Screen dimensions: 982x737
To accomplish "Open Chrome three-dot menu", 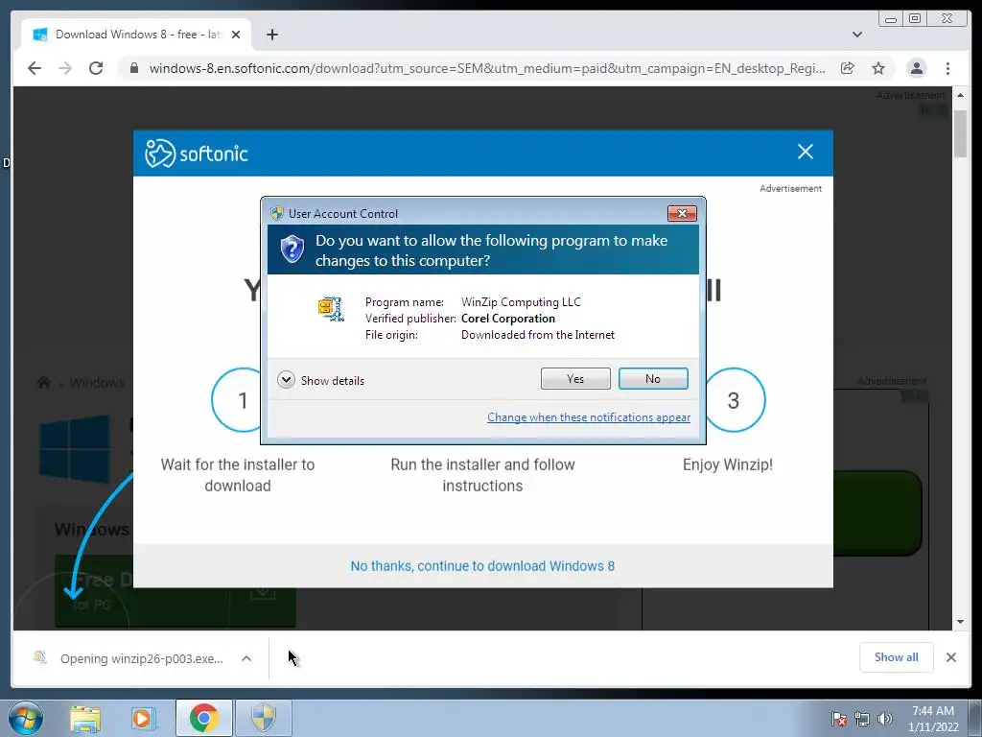I will pos(948,68).
